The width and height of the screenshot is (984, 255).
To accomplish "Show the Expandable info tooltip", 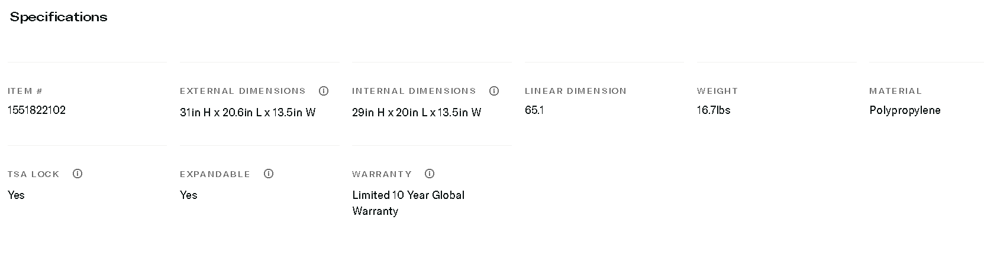I will (269, 174).
